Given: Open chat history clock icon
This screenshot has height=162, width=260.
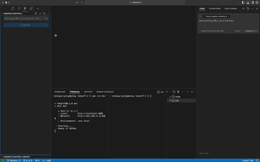Looking at the screenshot, I should 248,8.
